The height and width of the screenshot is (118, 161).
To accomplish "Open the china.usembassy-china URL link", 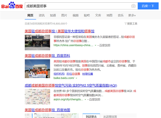I will point(73,45).
